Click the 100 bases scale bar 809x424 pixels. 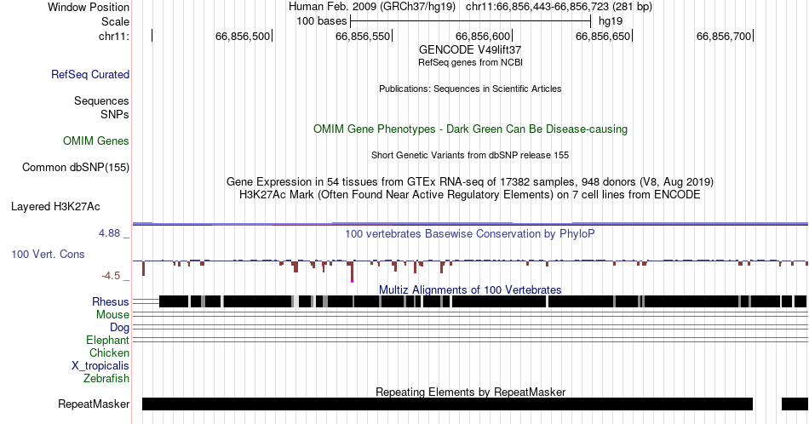pos(470,21)
